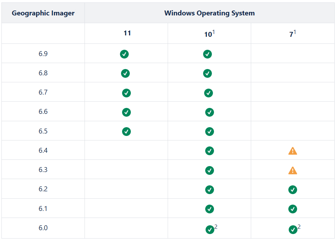
Task: Click the orange warning icon for 6.3 on Windows 7
Action: (x=293, y=171)
